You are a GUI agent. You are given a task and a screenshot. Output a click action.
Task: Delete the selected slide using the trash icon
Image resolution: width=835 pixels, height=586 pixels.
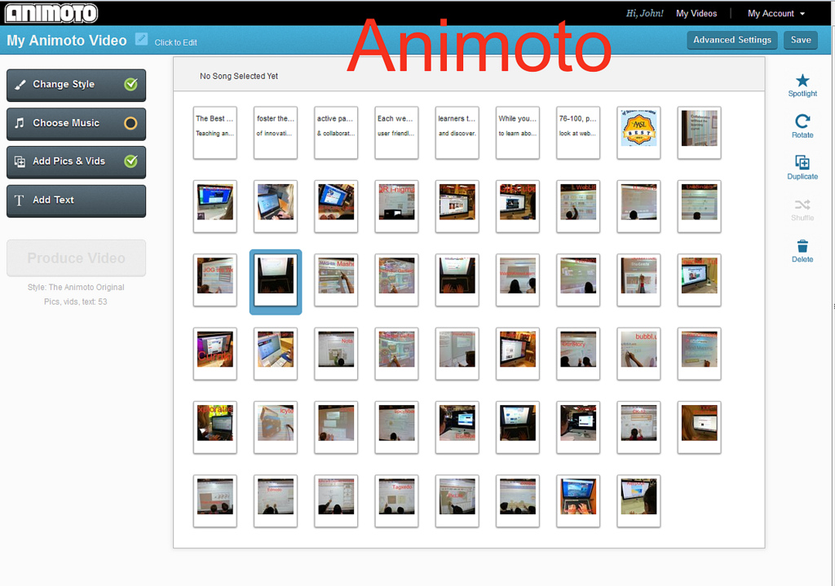[802, 246]
